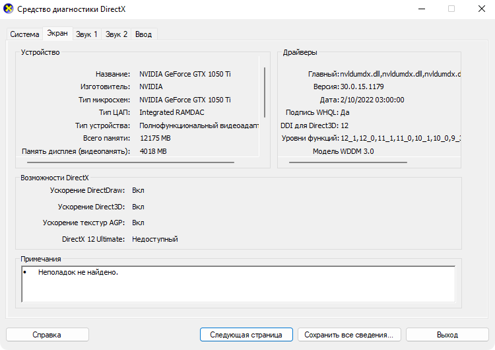Screen dimensions: 495x350
Task: Click the DirectX 12 Ultimate status Недоступный
Action: click(x=155, y=239)
